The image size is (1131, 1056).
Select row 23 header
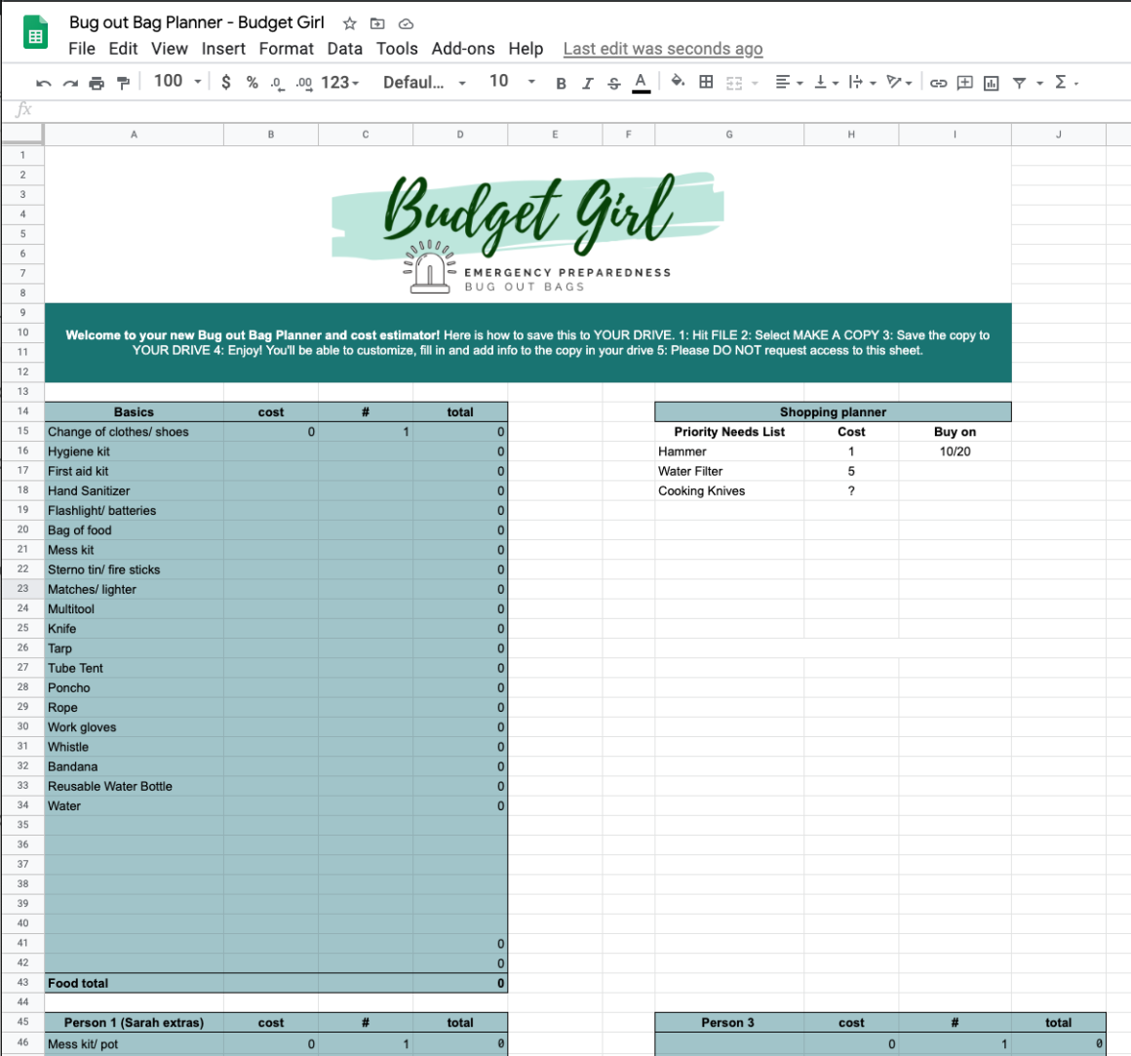click(22, 589)
